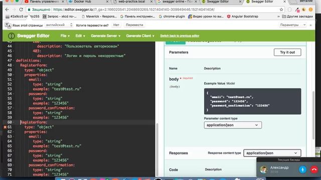Open the Edit menu
The width and height of the screenshot is (321, 180).
point(80,36)
